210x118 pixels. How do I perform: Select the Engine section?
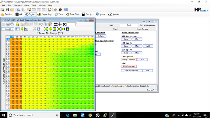click(x=30, y=14)
